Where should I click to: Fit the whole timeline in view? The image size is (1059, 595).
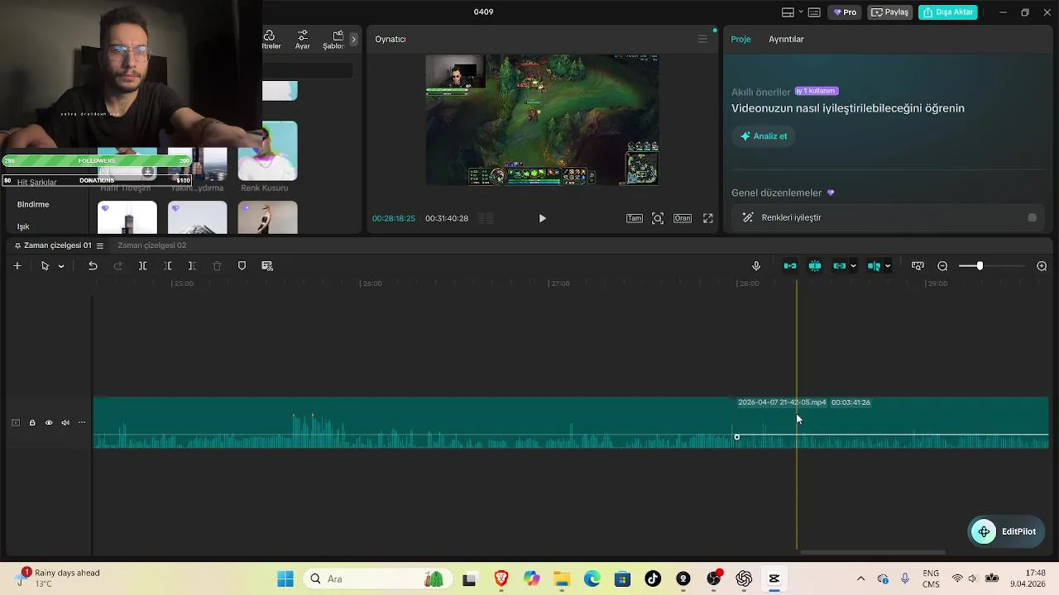(918, 266)
